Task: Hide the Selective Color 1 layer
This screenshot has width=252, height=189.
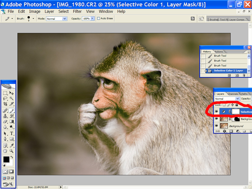Action: [216, 112]
